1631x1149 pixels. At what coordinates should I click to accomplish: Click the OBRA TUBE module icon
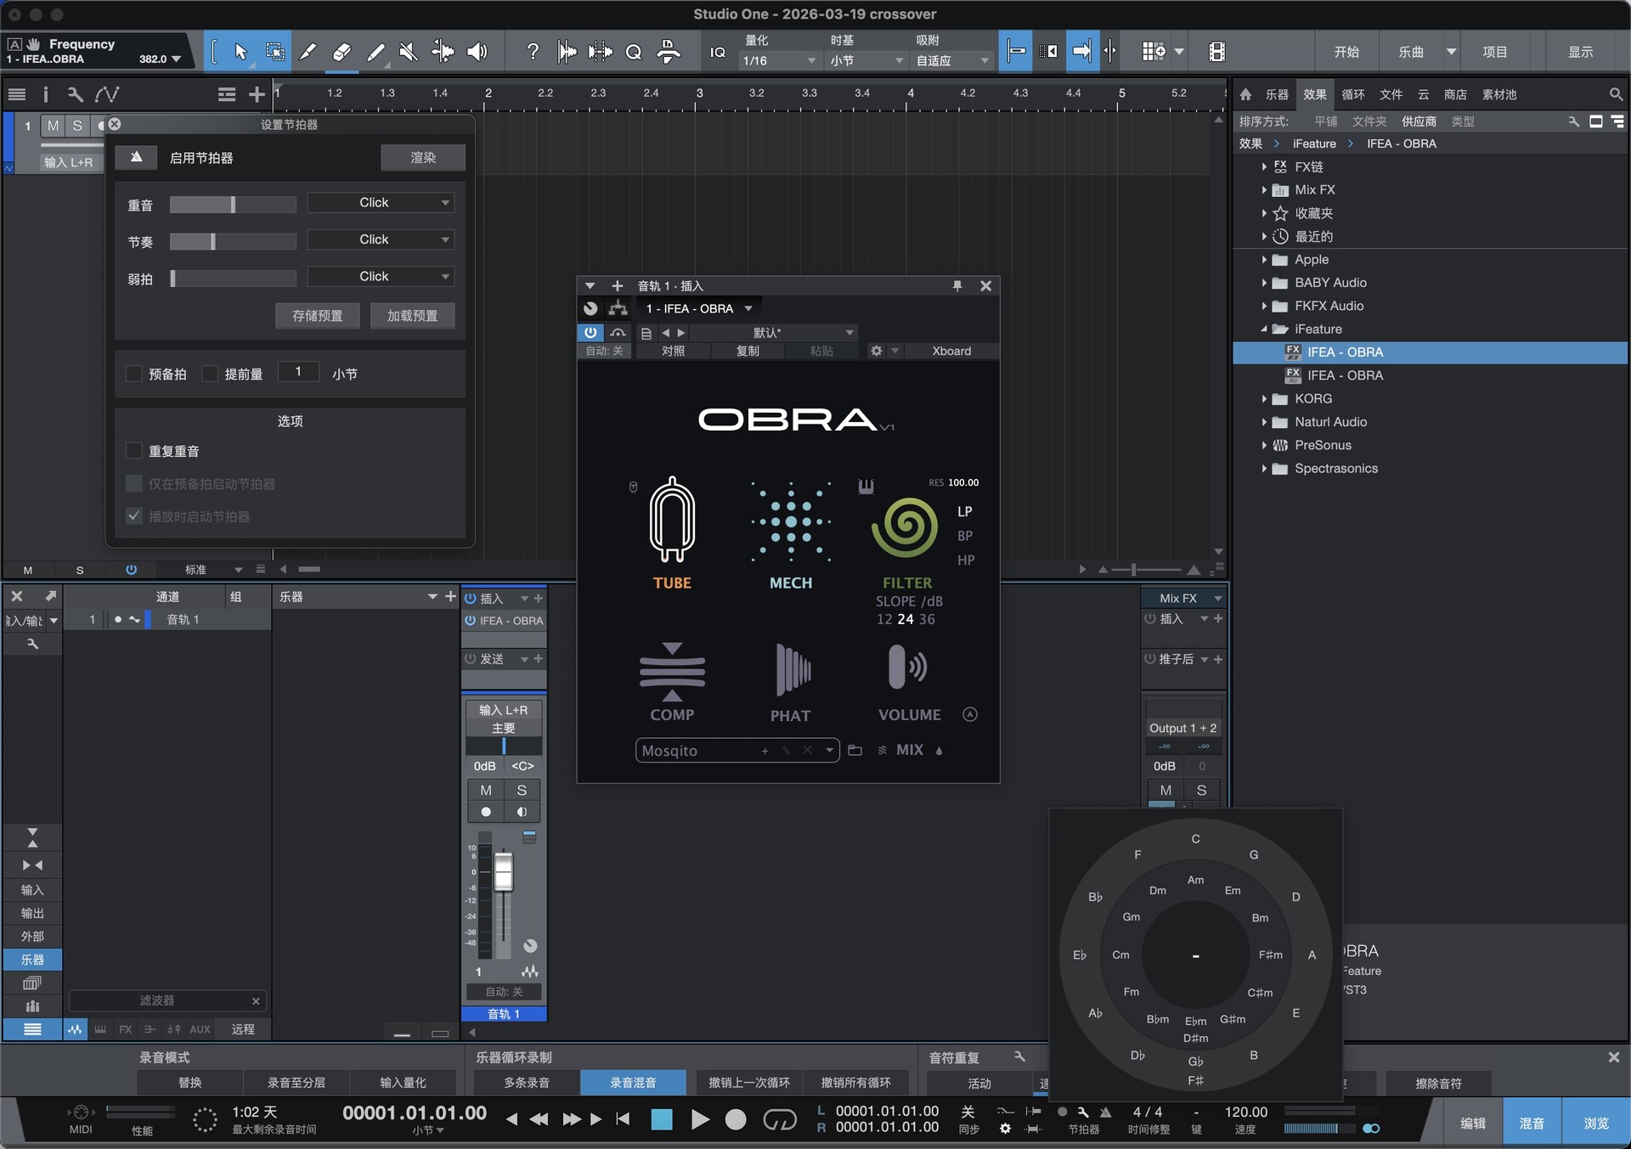tap(672, 520)
